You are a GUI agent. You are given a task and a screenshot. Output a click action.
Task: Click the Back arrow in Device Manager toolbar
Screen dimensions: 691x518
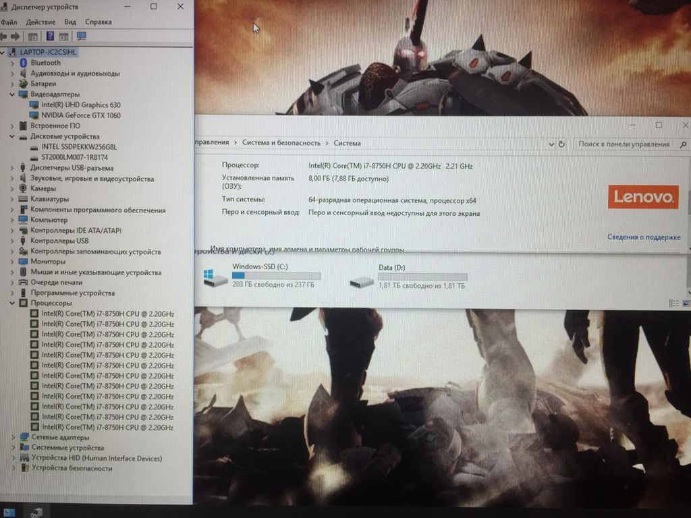pos(3,36)
